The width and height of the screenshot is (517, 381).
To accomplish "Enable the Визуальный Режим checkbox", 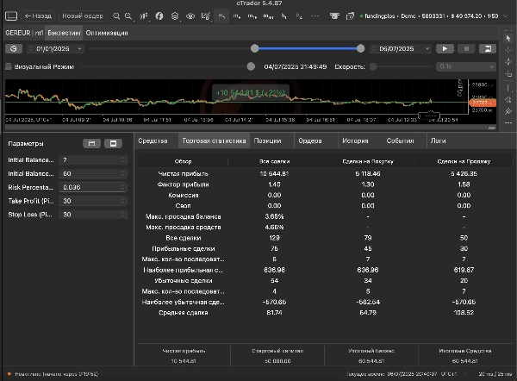I will coord(9,66).
